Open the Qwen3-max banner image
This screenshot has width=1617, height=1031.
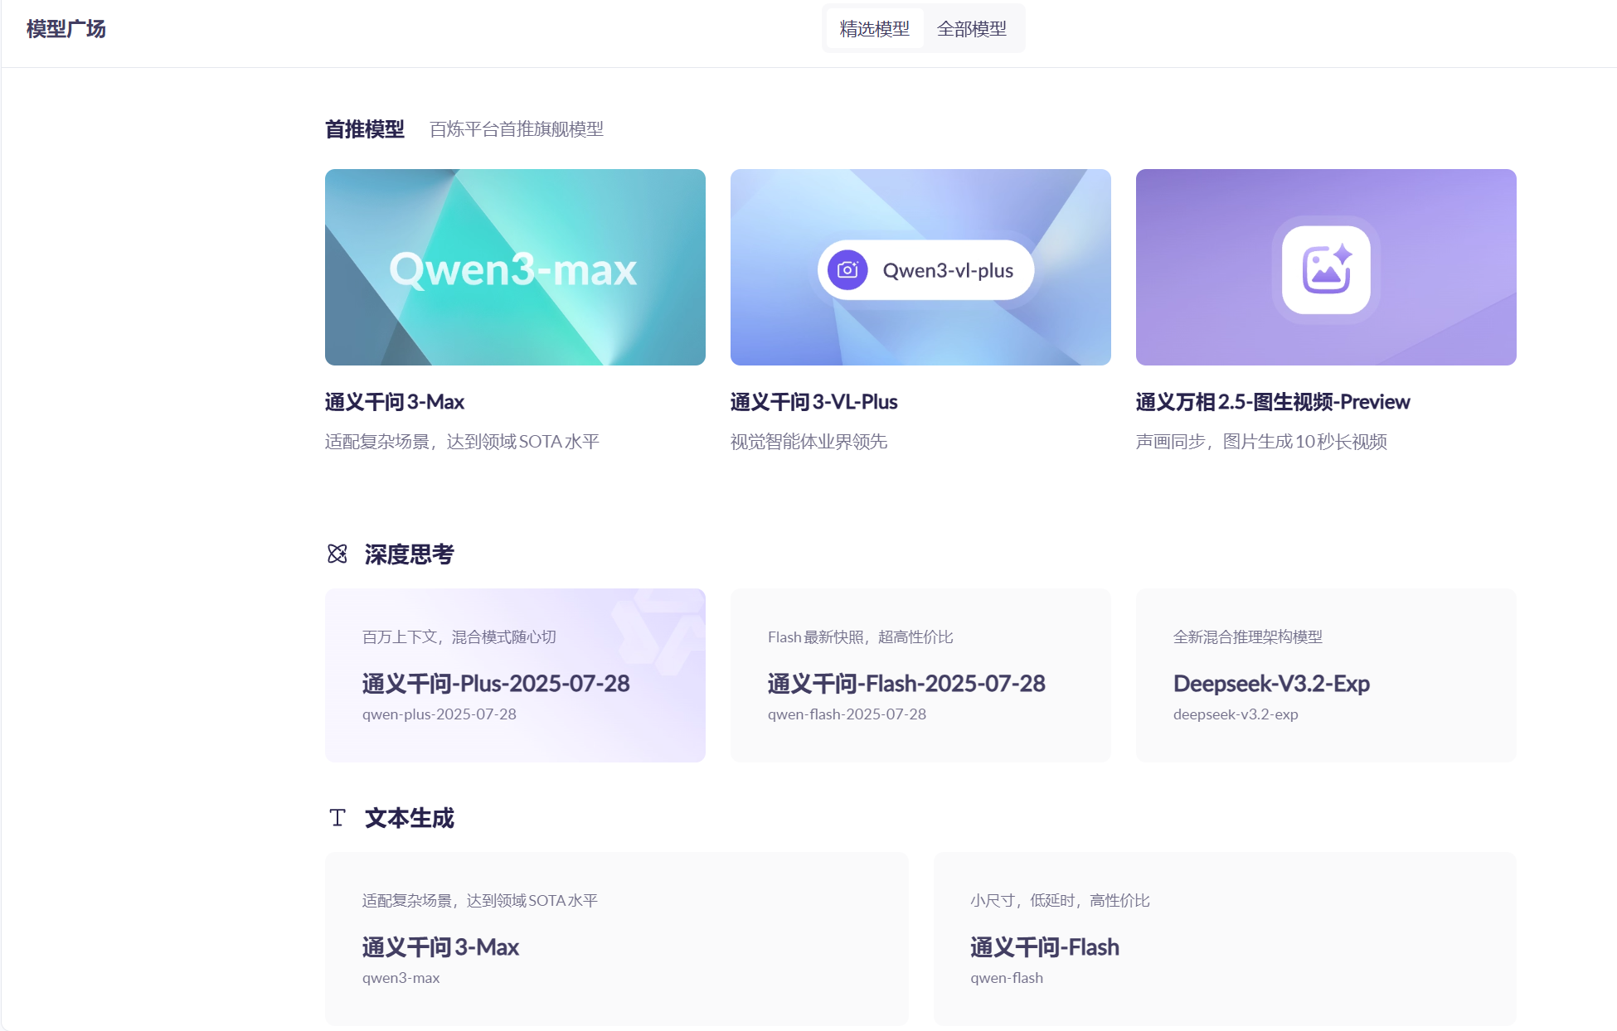coord(514,268)
